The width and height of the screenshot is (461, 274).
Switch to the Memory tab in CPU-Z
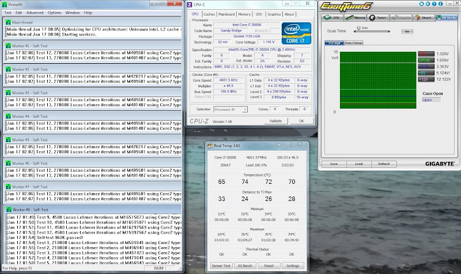tap(244, 14)
